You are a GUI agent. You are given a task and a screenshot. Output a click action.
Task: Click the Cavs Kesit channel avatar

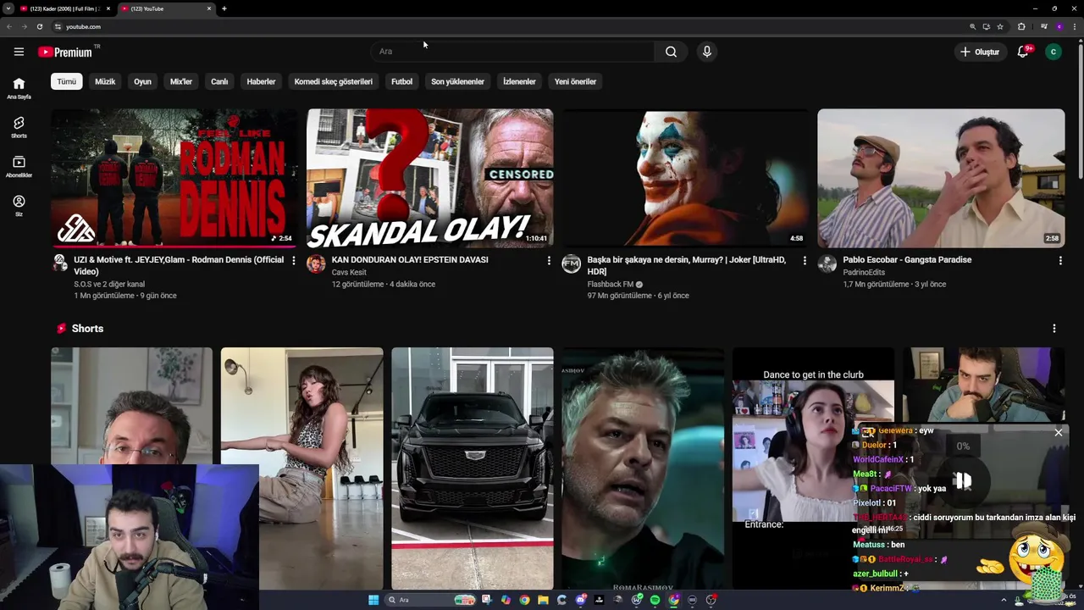click(316, 263)
